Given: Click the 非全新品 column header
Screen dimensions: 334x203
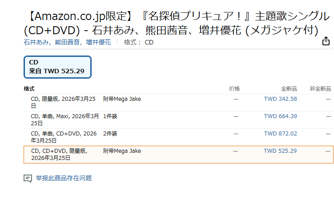Looking at the screenshot, I should point(320,89).
